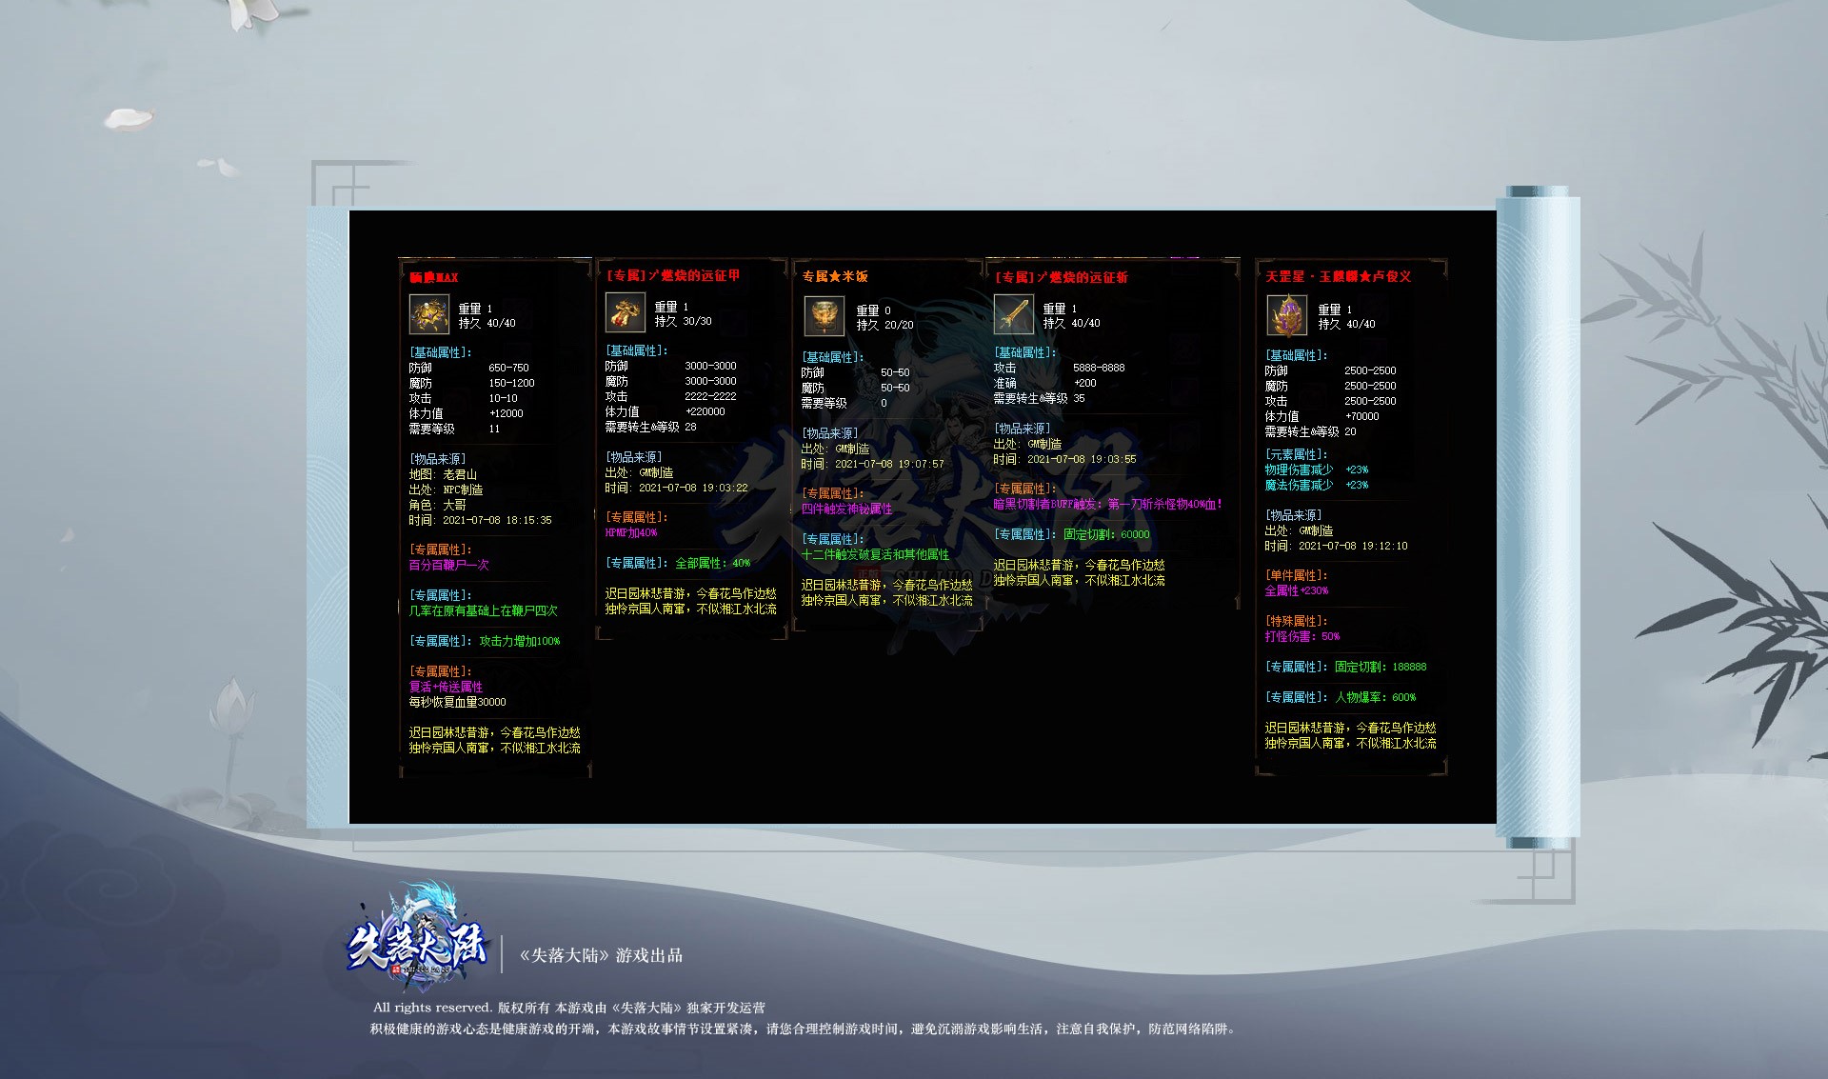Click 每秒恢复血量30000 line in first card
The image size is (1828, 1079).
click(x=457, y=702)
